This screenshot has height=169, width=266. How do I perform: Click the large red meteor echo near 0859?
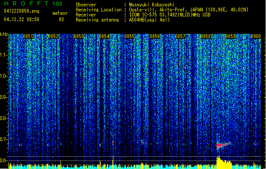click(x=224, y=145)
